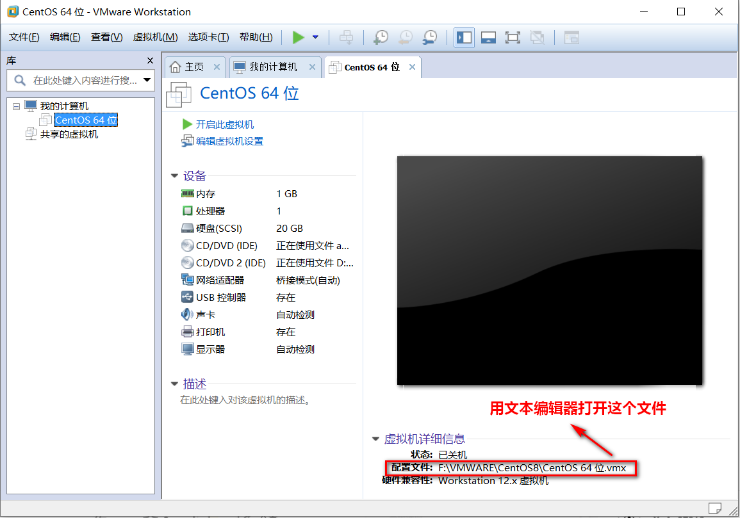740x518 pixels.
Task: Switch to the 主页 tab
Action: 194,67
